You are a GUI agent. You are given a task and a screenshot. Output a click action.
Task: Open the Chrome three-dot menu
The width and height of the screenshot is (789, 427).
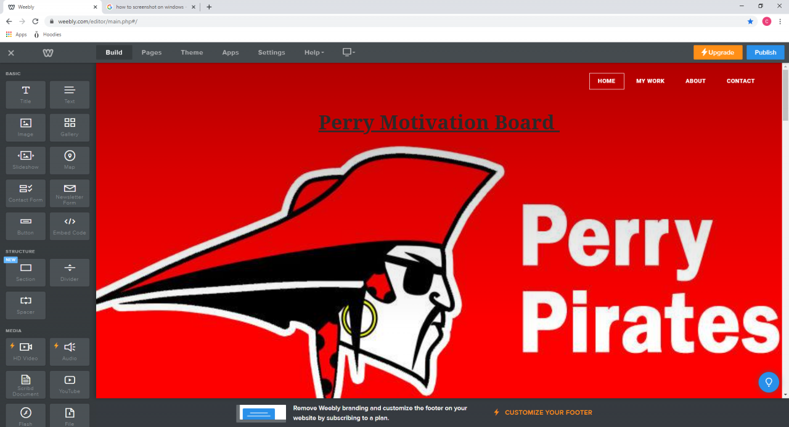point(780,21)
